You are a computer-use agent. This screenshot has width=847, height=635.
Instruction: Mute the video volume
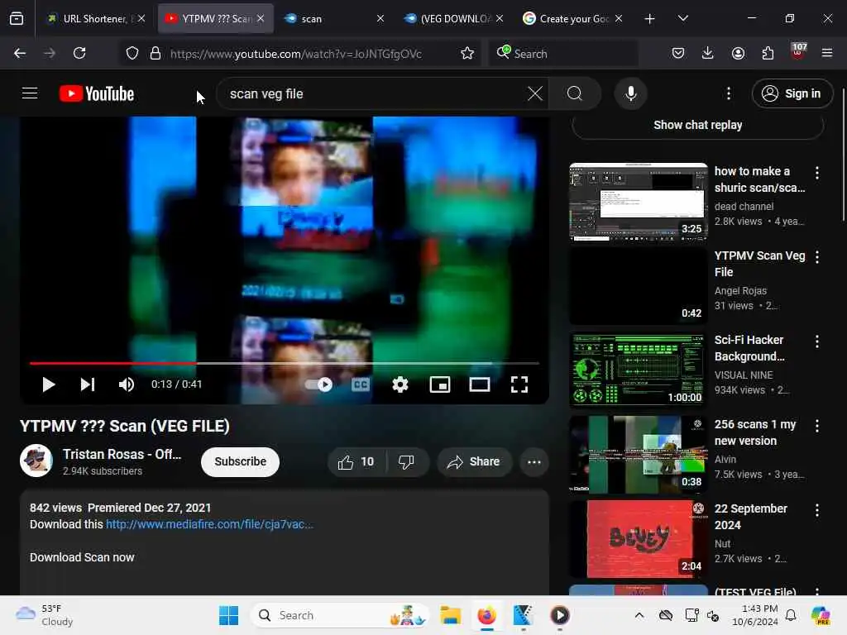click(x=127, y=384)
